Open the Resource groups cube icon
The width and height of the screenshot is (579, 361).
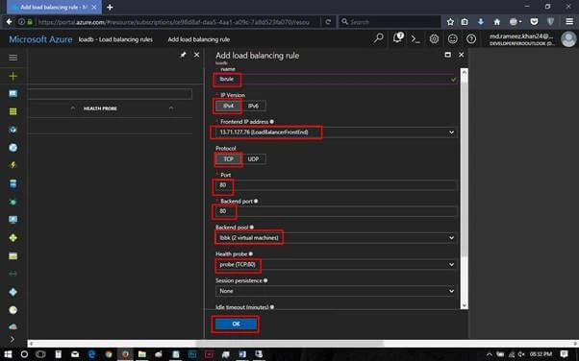pyautogui.click(x=13, y=130)
